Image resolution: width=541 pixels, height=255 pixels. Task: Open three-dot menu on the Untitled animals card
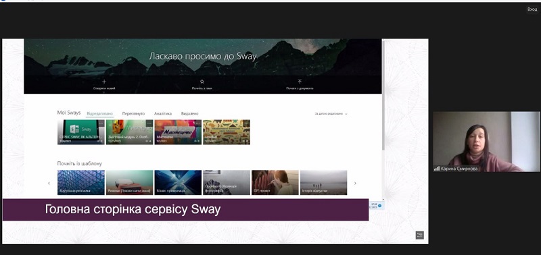246,123
